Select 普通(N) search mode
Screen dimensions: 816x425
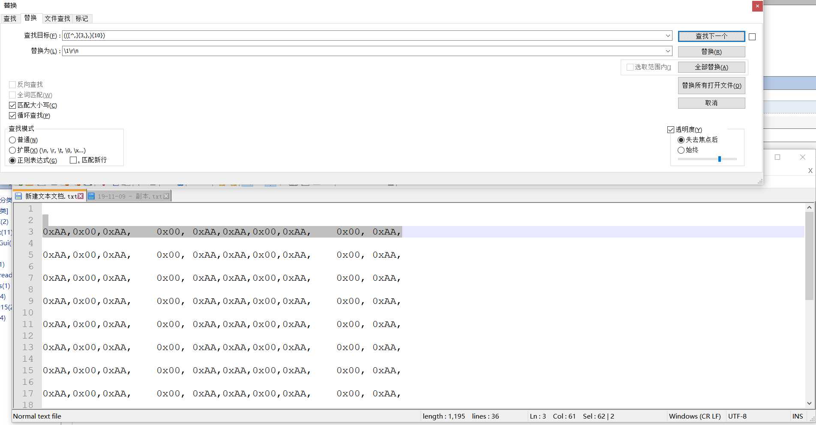pyautogui.click(x=12, y=140)
